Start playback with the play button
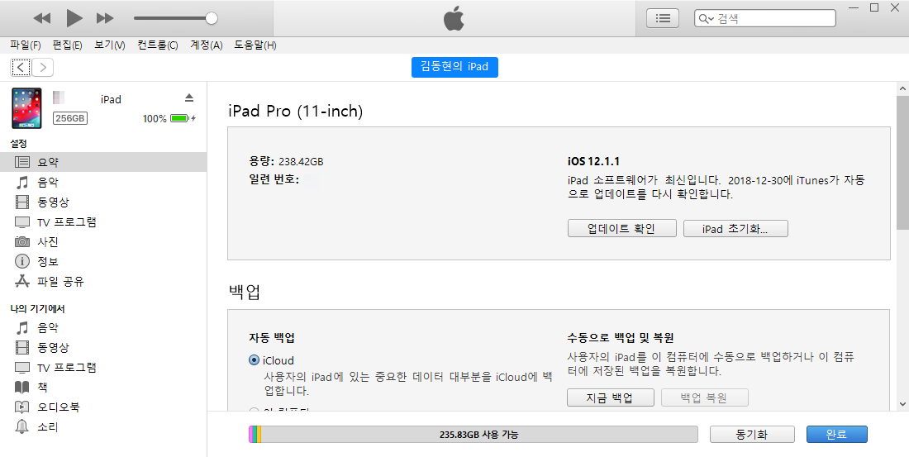This screenshot has height=457, width=909. click(74, 18)
